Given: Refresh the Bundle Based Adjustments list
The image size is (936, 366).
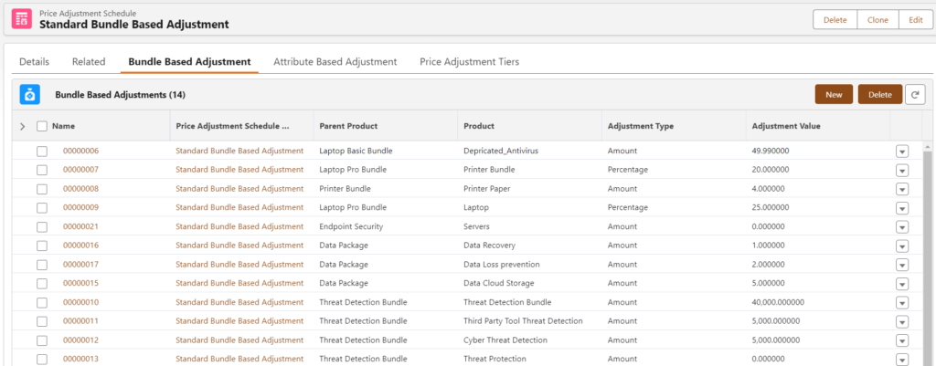Looking at the screenshot, I should (x=914, y=94).
